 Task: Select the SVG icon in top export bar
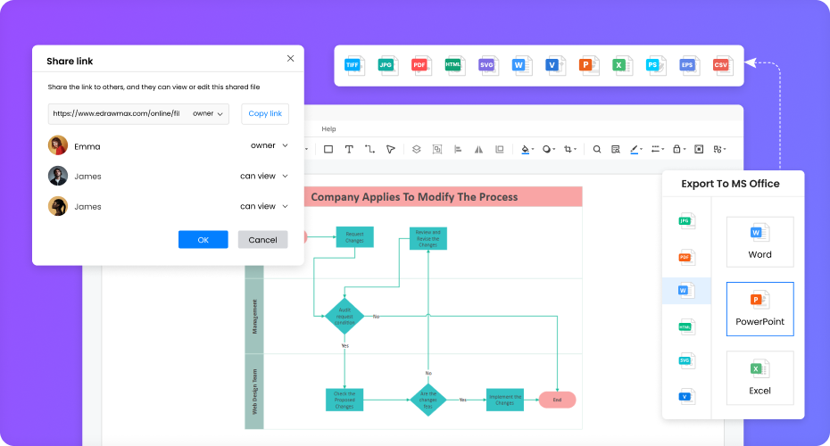(487, 65)
